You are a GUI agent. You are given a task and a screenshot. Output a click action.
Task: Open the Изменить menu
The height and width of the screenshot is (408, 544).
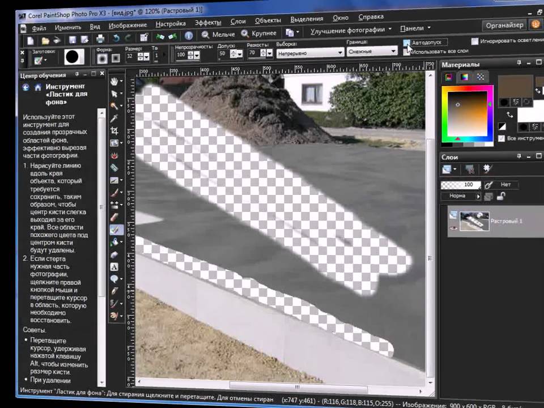(67, 27)
